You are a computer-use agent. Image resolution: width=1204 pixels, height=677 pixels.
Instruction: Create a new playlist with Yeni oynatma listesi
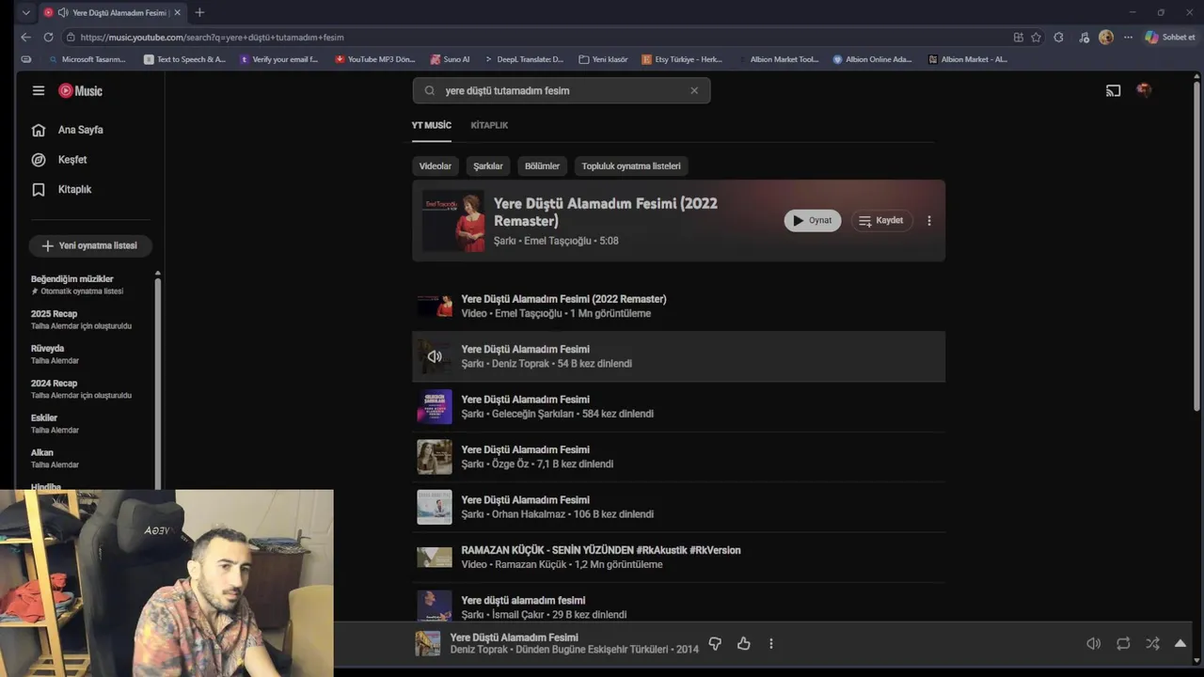pos(90,245)
